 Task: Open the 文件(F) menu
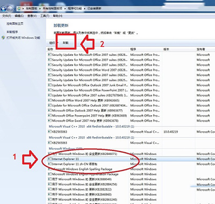click(6, 16)
